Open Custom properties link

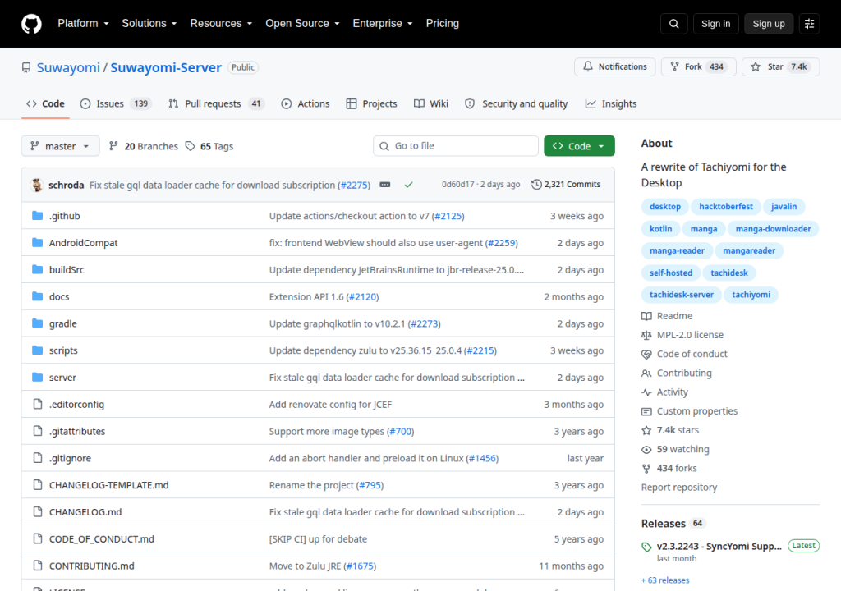(x=690, y=410)
